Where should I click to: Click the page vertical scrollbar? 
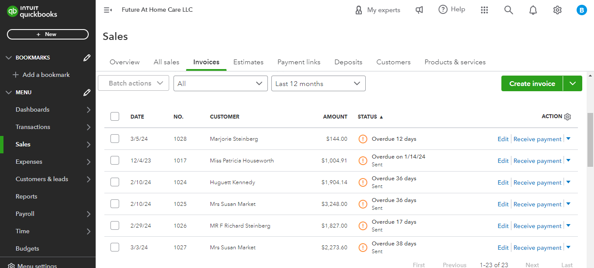coord(590,139)
